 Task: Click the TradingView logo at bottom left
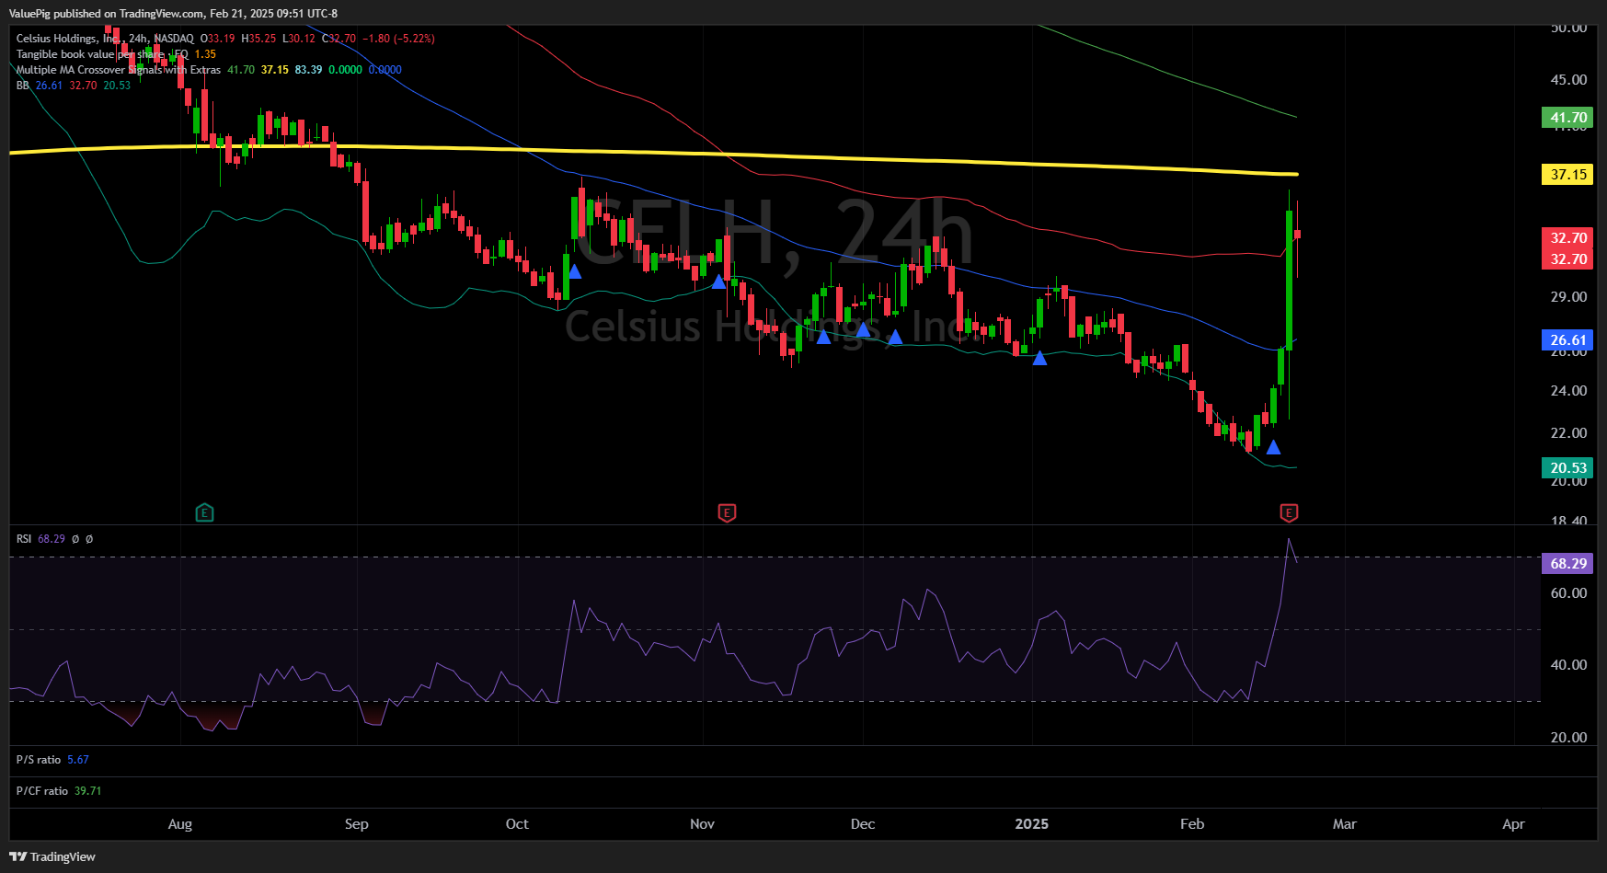(x=52, y=856)
